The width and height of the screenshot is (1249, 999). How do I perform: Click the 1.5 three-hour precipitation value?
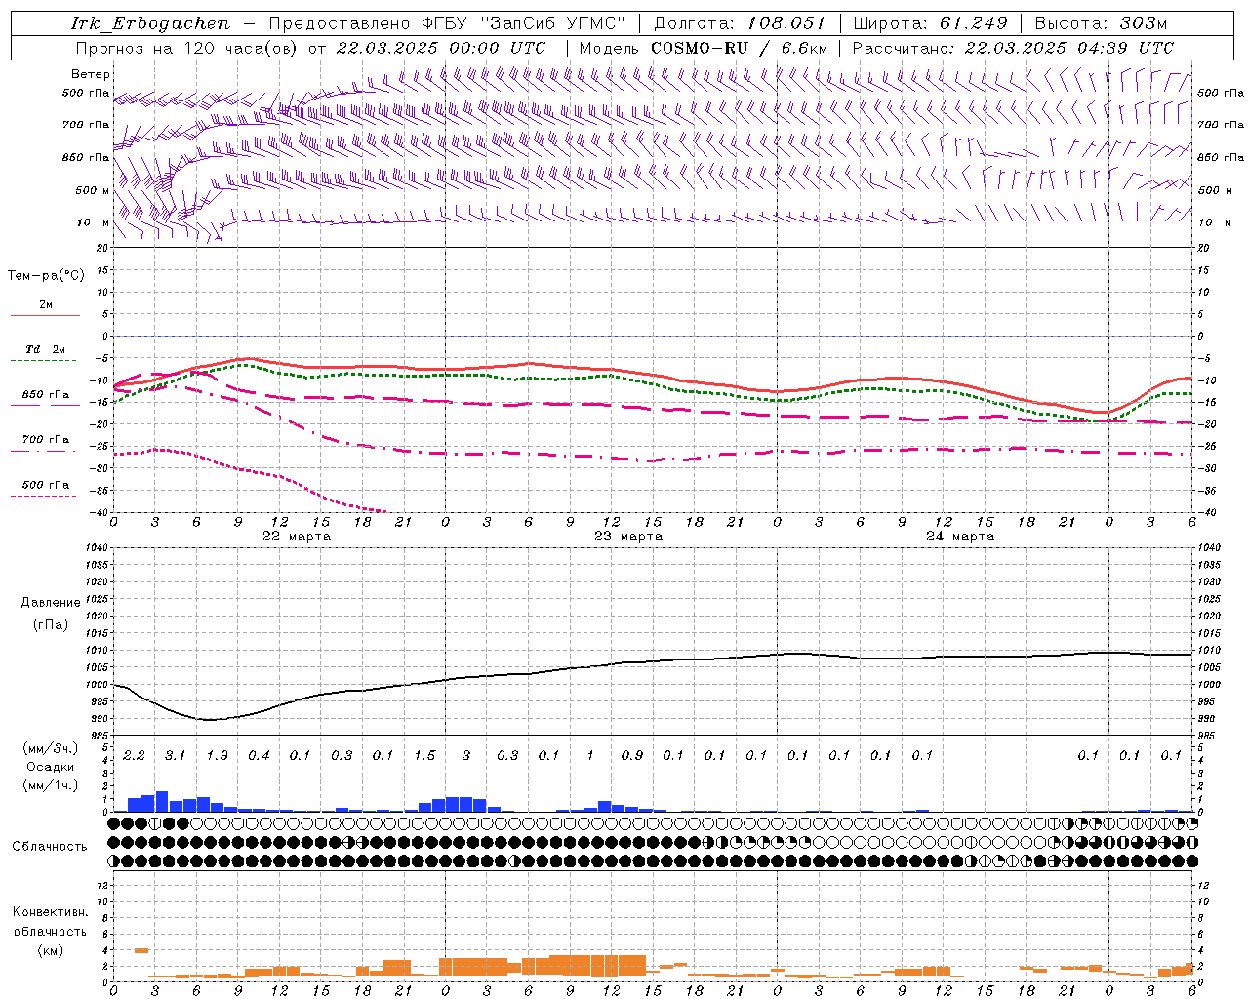(424, 755)
